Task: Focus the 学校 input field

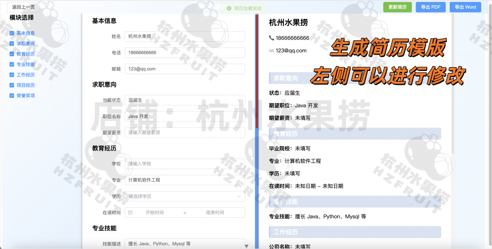Action: click(x=185, y=164)
